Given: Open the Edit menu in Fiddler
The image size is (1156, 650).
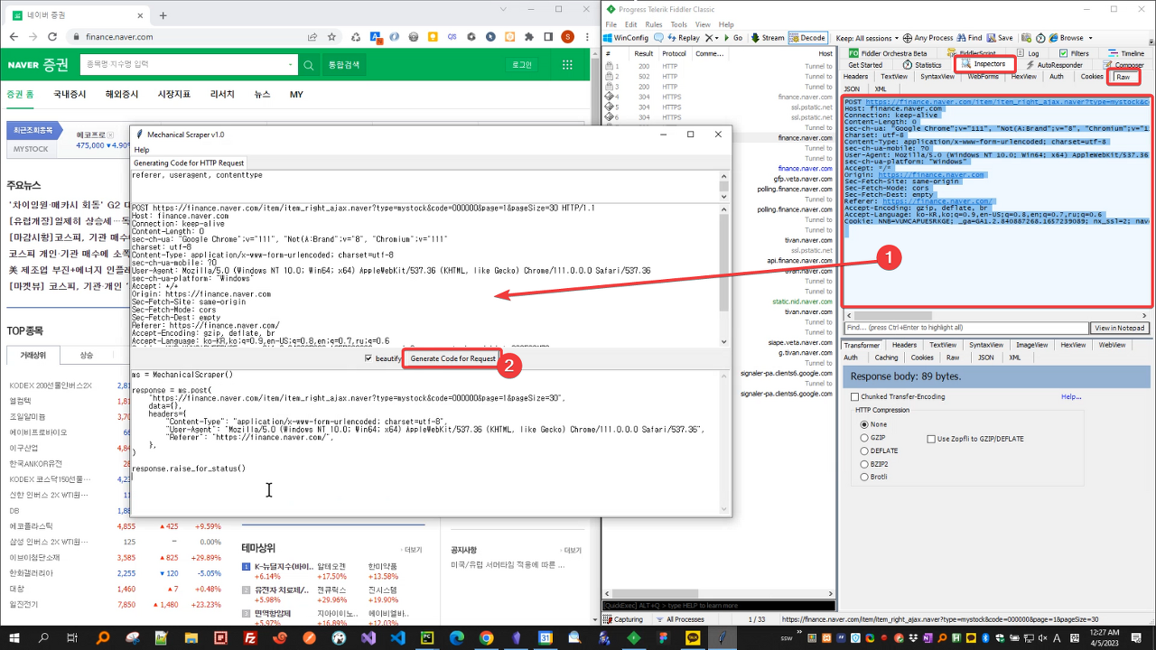Looking at the screenshot, I should click(x=630, y=24).
